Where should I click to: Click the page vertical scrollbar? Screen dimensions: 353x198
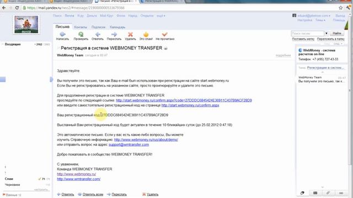click(350, 90)
